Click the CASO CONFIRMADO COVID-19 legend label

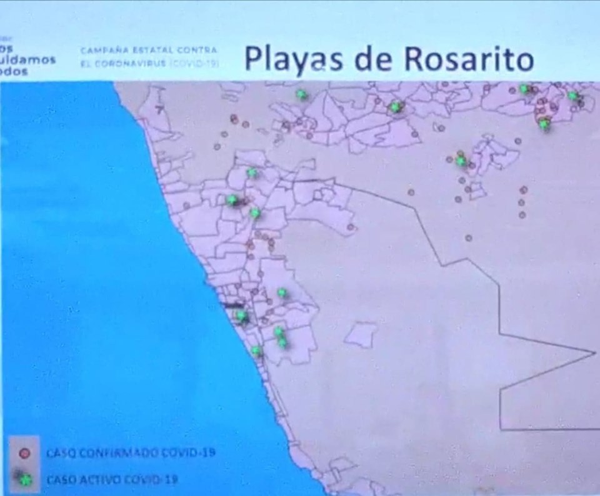pos(128,451)
